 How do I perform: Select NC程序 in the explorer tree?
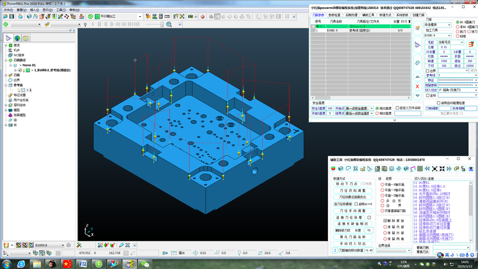tap(19, 55)
